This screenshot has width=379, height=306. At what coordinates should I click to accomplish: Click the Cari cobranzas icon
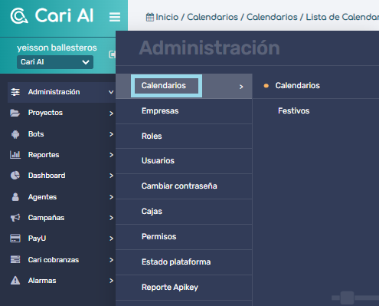(x=15, y=259)
